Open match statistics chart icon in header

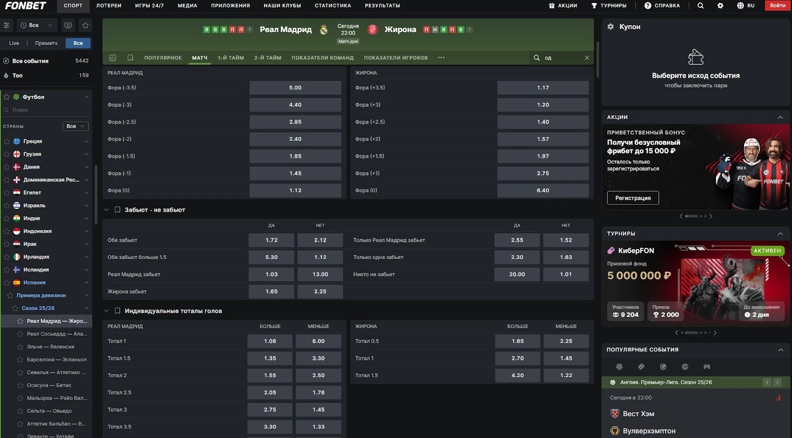tap(113, 58)
